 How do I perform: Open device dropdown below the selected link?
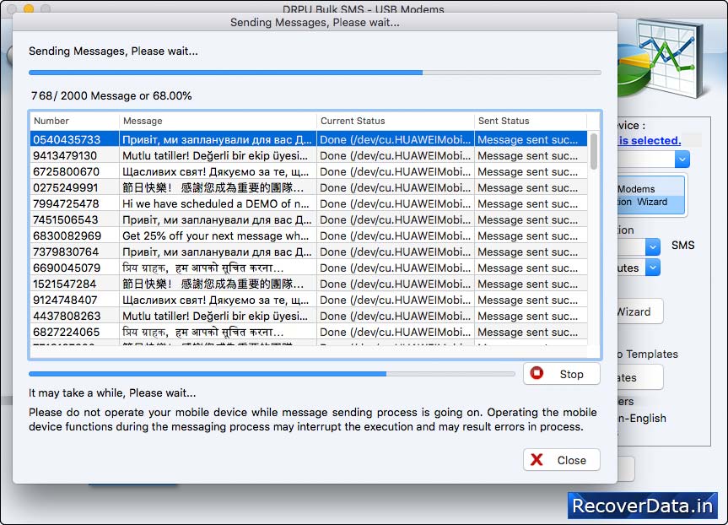(682, 160)
